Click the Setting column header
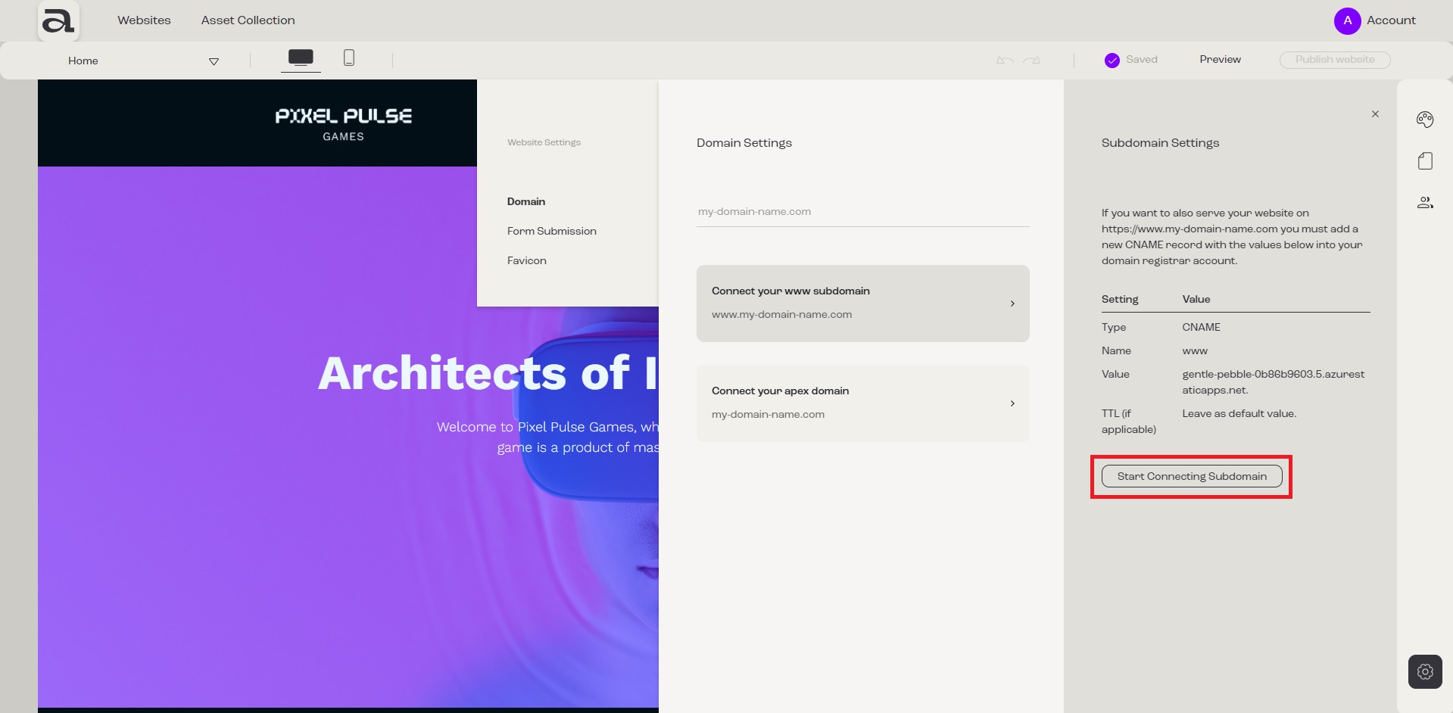This screenshot has height=713, width=1453. [x=1120, y=299]
